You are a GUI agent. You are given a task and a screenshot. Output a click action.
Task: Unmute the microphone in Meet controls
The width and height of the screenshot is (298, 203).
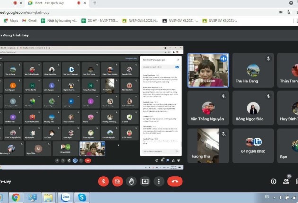point(104,181)
